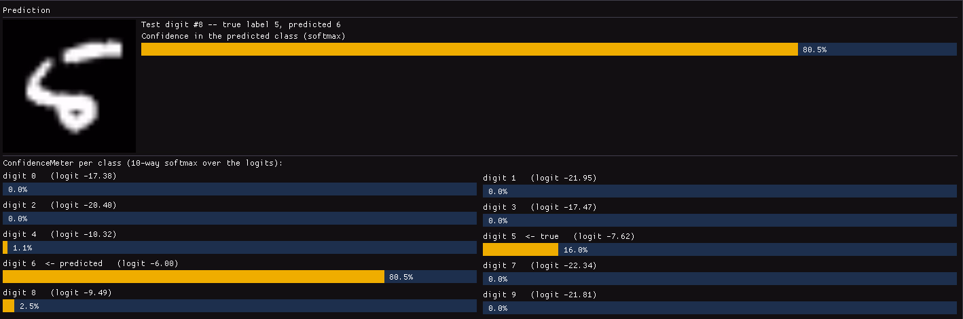
Task: Click the digit 8 bar showing 2.5%
Action: point(240,306)
